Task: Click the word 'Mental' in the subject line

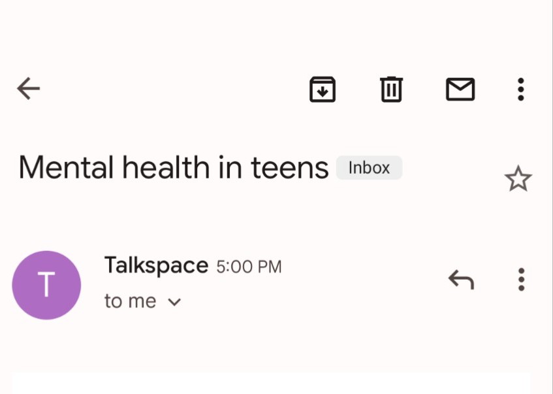Action: (66, 167)
